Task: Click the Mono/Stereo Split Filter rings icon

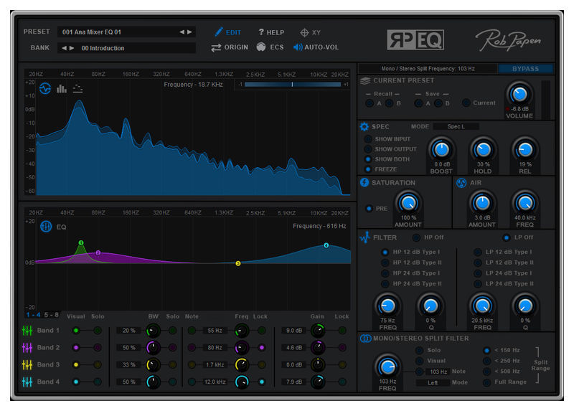Action: pos(365,339)
